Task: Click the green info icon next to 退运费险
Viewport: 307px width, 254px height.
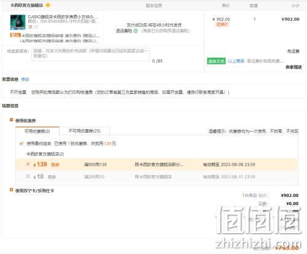Action: (x=136, y=31)
